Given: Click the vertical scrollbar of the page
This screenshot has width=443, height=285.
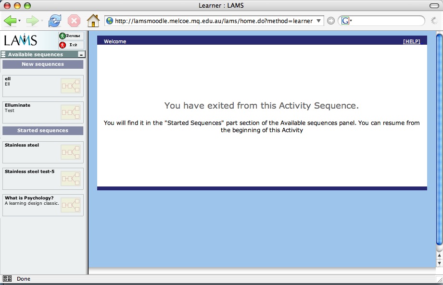Looking at the screenshot, I should (439, 139).
